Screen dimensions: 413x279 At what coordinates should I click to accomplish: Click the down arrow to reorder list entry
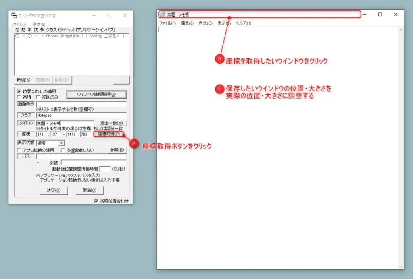tap(125, 79)
